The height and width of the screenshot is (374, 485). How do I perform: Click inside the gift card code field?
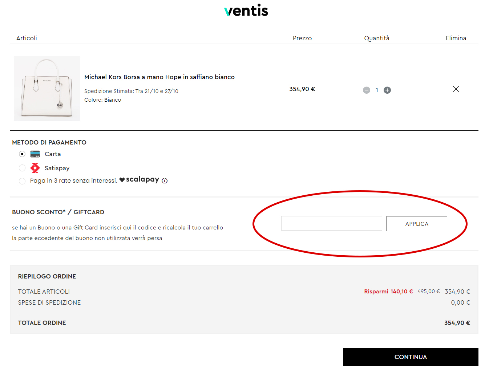pyautogui.click(x=331, y=224)
